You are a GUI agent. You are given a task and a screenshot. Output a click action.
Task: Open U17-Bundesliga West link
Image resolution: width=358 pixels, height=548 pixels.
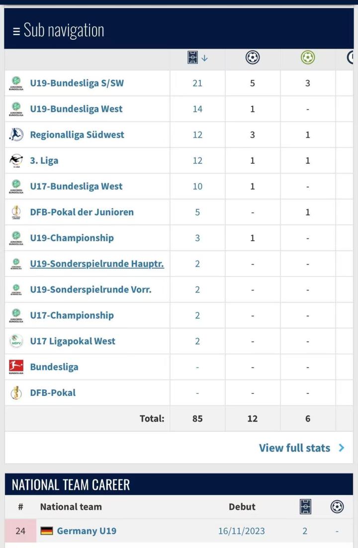pos(76,186)
